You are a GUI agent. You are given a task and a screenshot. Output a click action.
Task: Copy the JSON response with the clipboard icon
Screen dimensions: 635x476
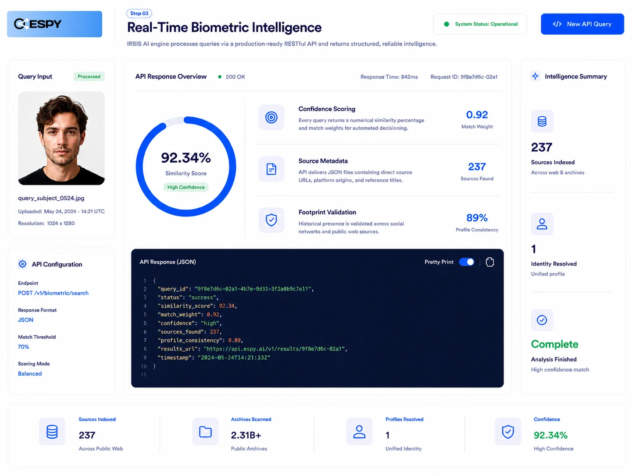[x=490, y=262]
